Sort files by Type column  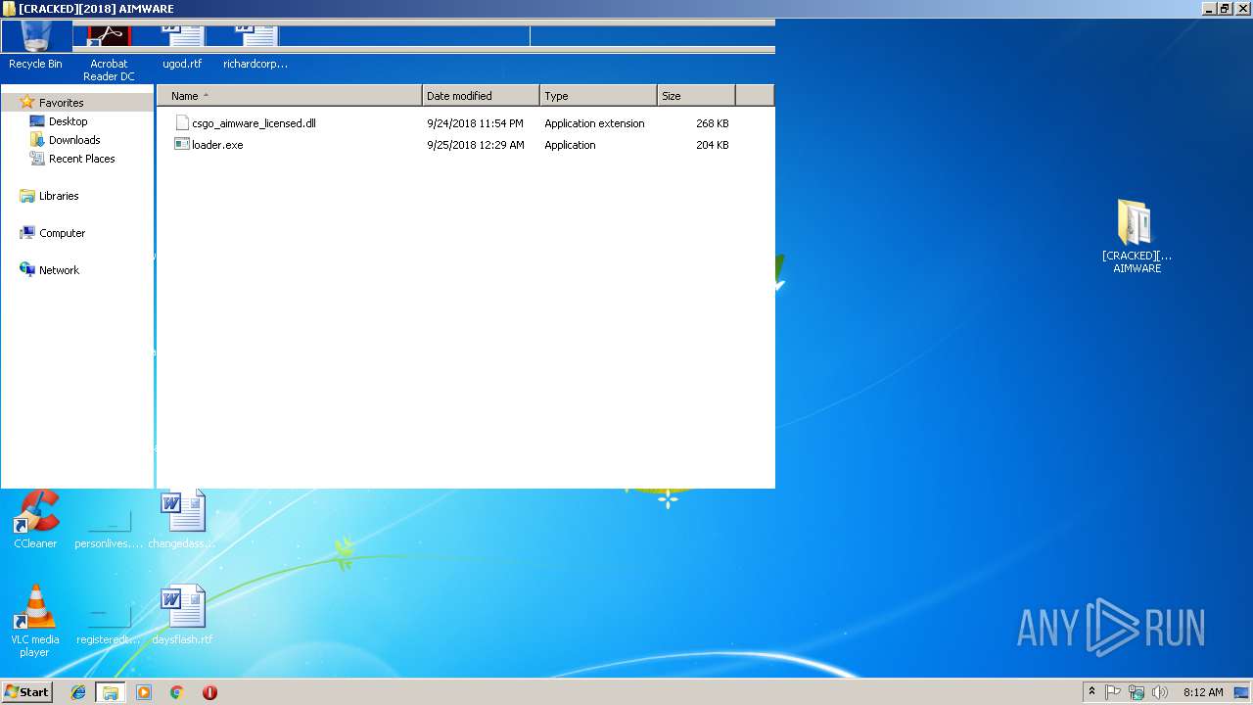pos(598,96)
